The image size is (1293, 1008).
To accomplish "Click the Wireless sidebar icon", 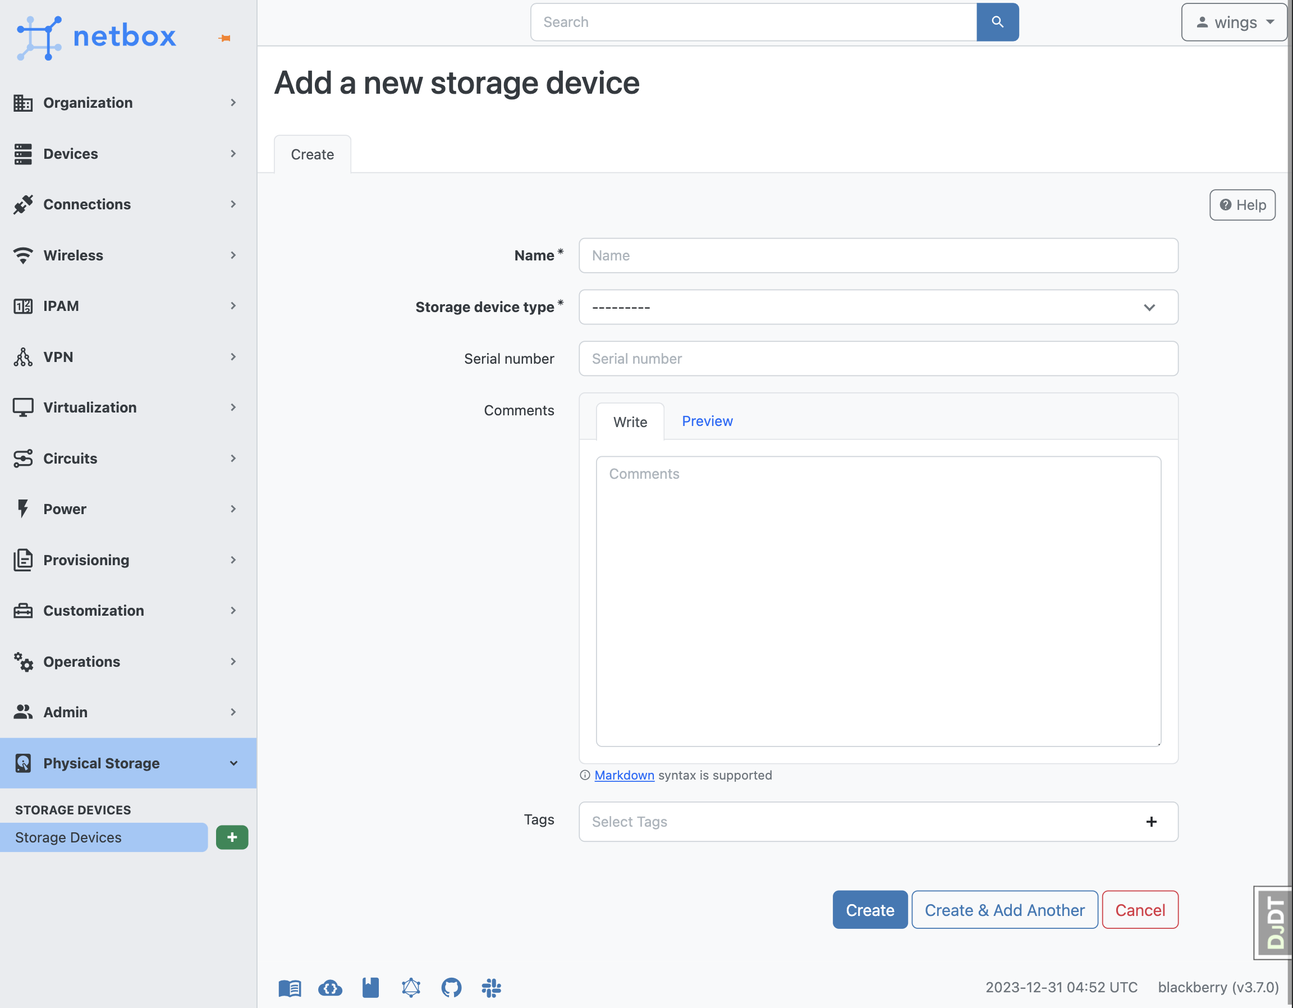I will pos(23,255).
